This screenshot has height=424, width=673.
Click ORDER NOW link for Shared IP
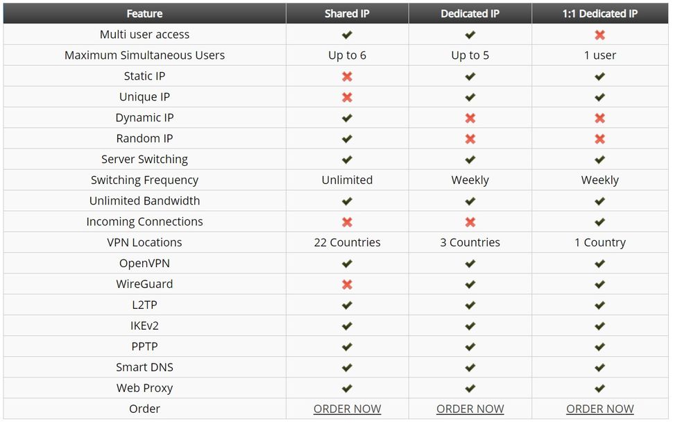point(347,409)
